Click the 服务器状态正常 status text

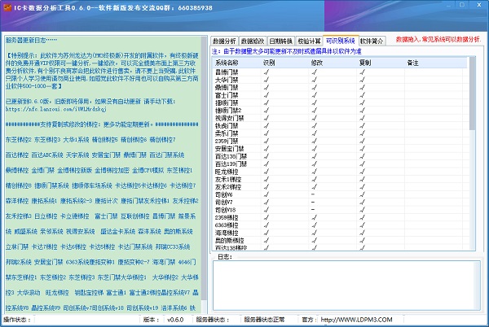tap(264, 320)
